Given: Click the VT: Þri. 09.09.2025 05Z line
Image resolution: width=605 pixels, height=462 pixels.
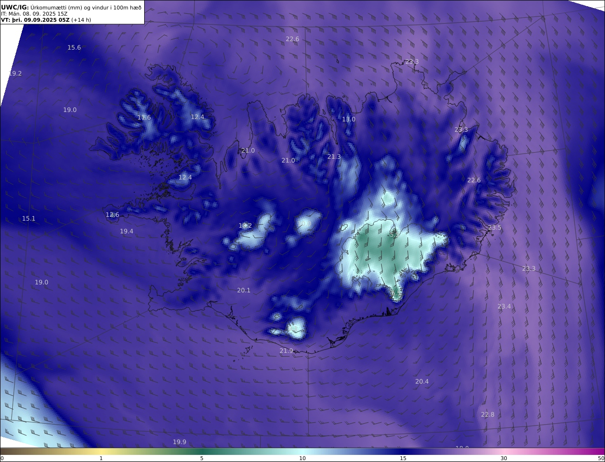Looking at the screenshot, I should pyautogui.click(x=46, y=20).
